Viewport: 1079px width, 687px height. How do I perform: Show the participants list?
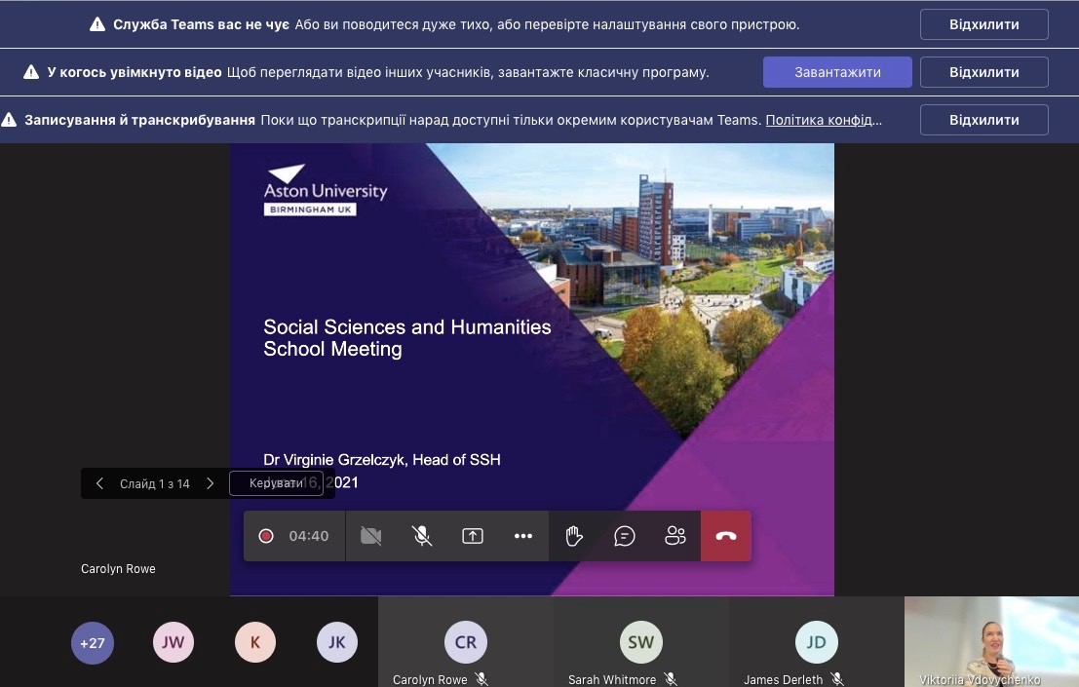tap(675, 536)
